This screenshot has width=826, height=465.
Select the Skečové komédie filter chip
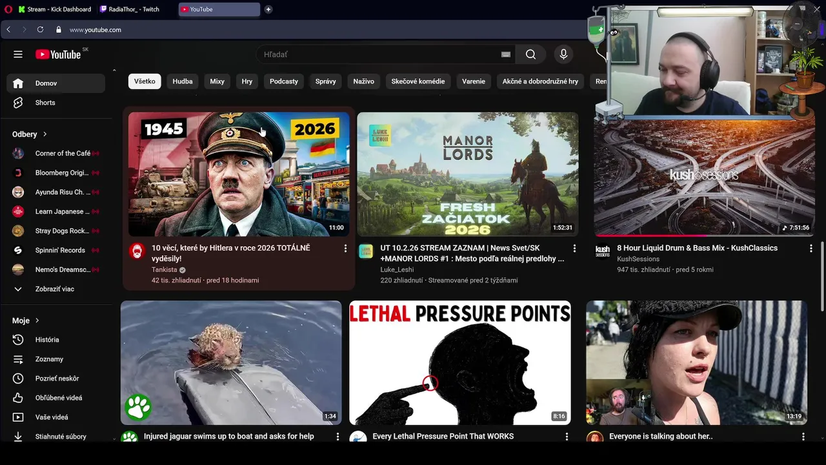tap(418, 81)
